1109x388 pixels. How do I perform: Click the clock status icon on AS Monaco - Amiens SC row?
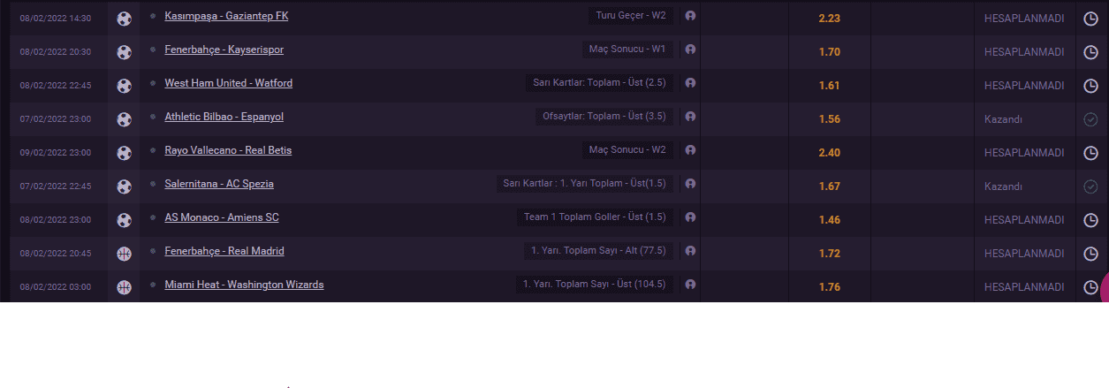(1090, 220)
